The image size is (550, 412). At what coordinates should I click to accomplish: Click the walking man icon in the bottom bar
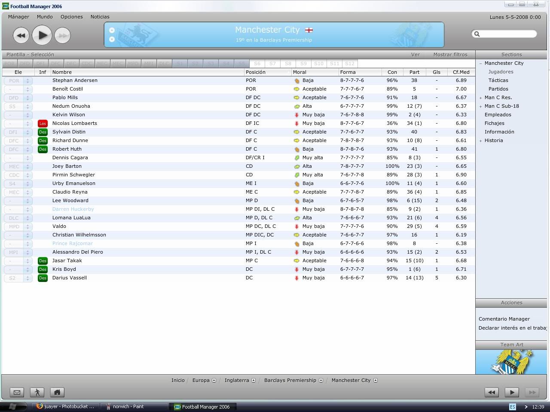(x=37, y=392)
